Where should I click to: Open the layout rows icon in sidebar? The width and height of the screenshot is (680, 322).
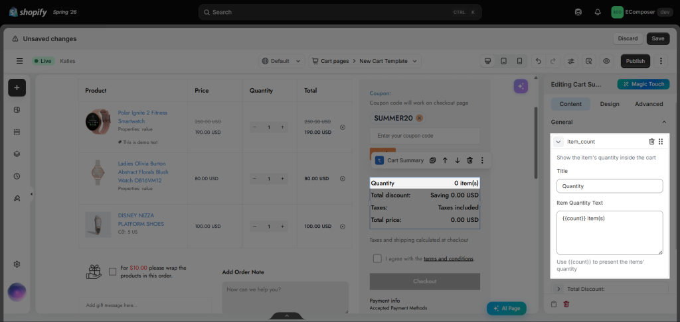pyautogui.click(x=17, y=132)
